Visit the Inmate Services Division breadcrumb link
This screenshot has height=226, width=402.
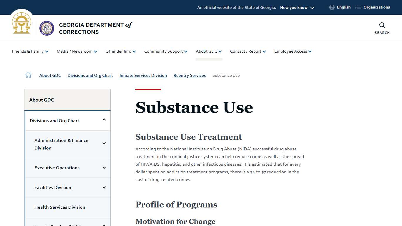[x=143, y=75]
